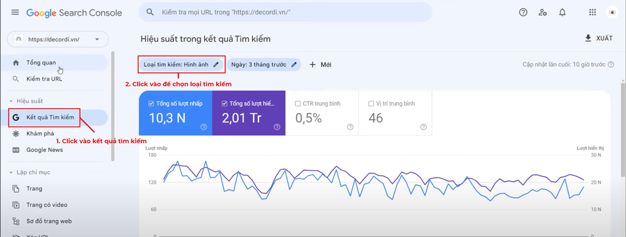Screen dimensions: 626x237
Task: Collapse the Hiệu suất section
Action: coord(11,101)
